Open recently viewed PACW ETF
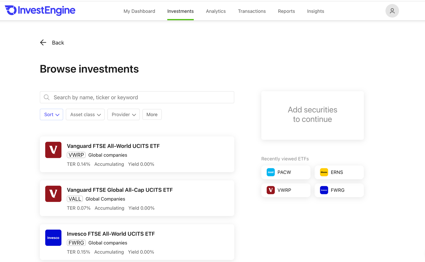Screen dimensions: 425x262 [286, 172]
